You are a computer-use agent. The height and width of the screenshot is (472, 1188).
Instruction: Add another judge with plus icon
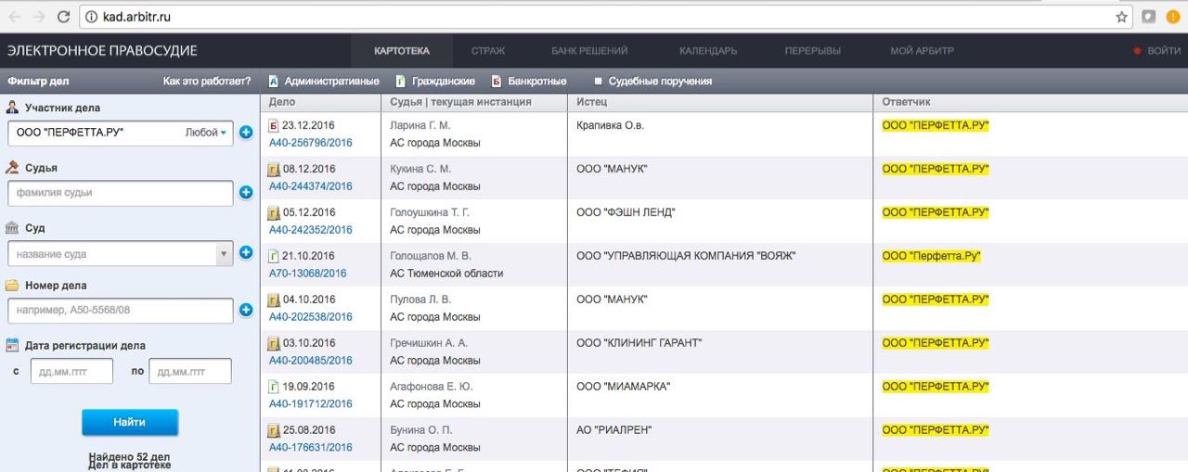[x=246, y=193]
